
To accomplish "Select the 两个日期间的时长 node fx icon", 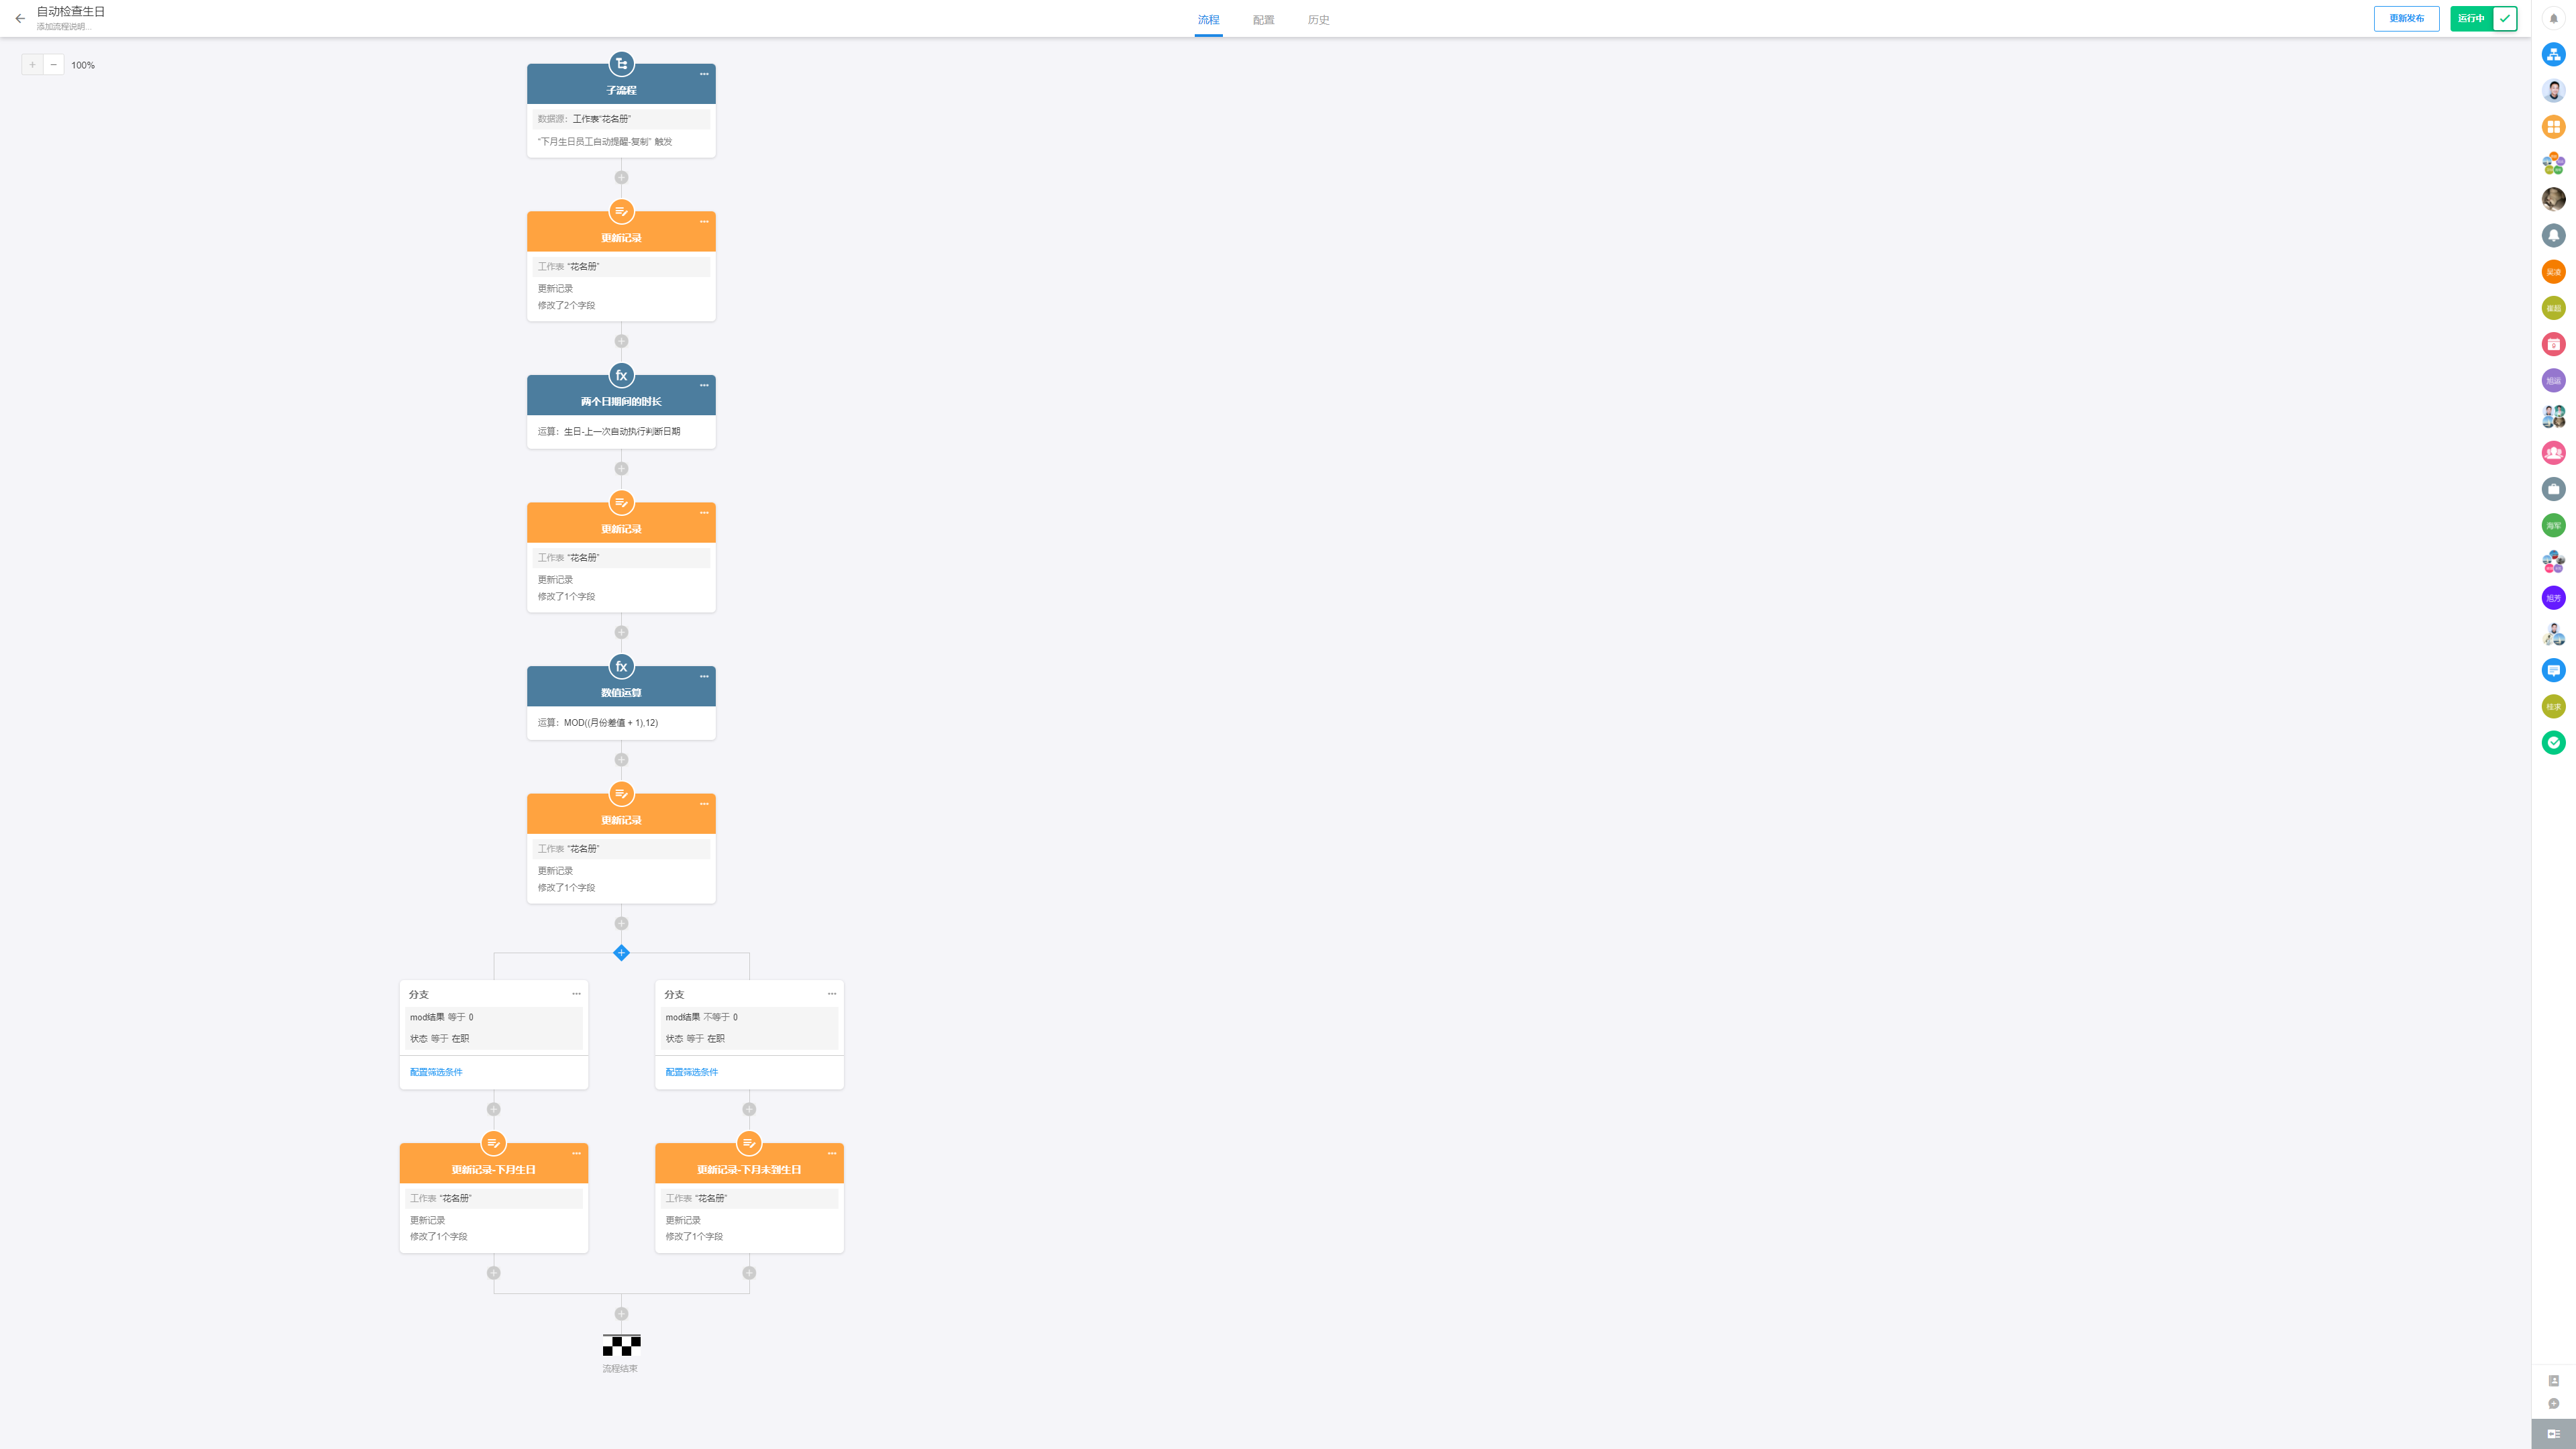I will [x=621, y=376].
